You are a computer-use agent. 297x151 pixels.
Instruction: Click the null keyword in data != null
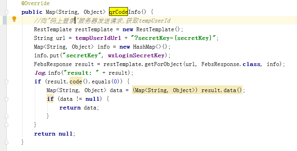[x=92, y=99]
